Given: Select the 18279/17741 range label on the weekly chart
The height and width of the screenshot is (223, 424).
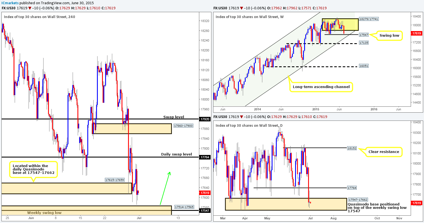Looking at the screenshot, I should [369, 19].
